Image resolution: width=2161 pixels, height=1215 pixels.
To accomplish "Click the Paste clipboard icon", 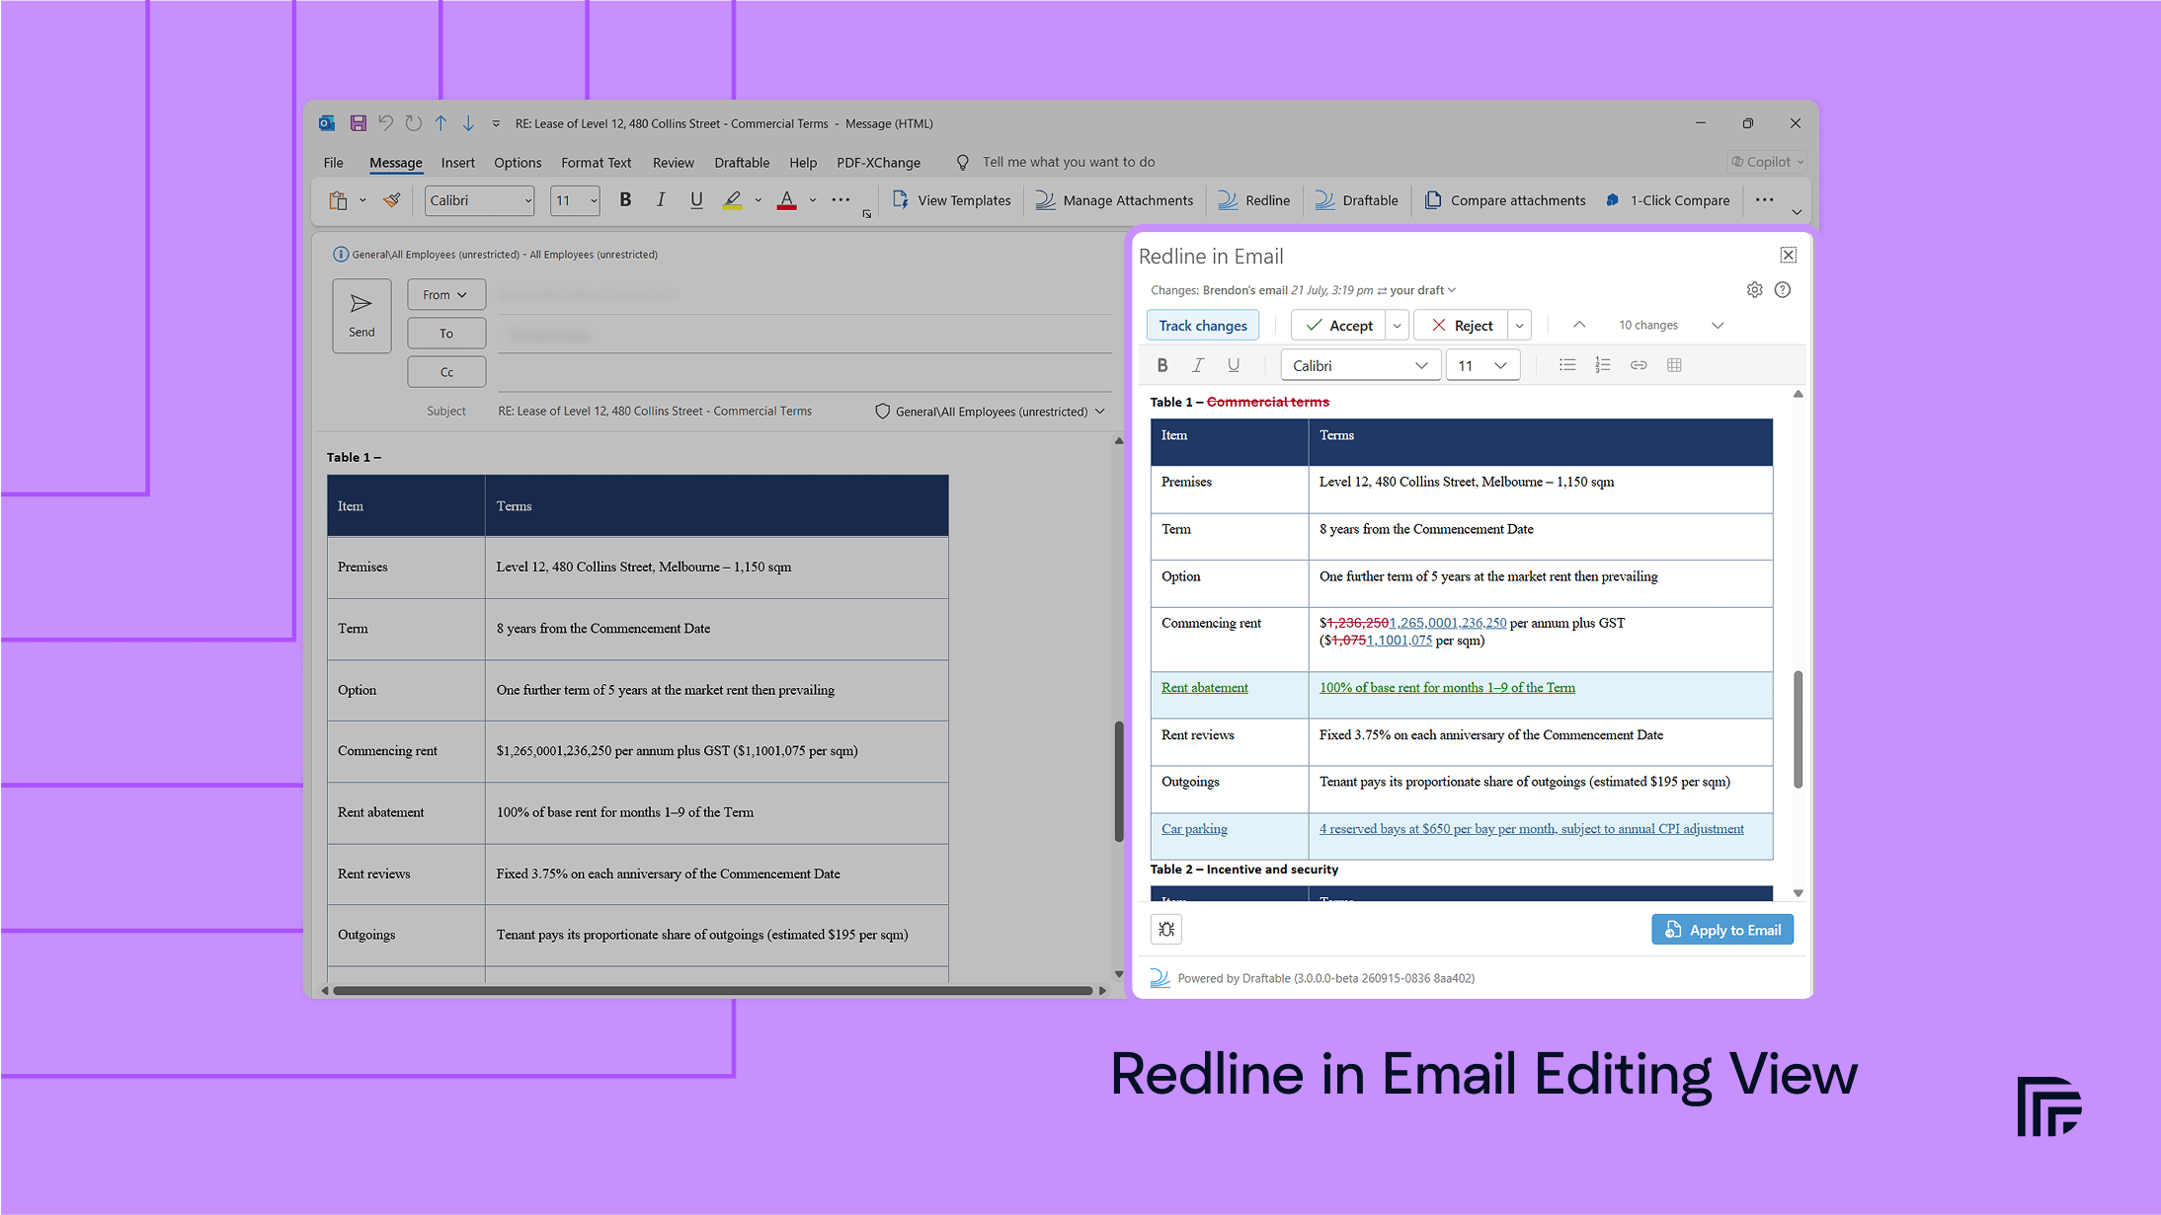I will coord(338,200).
